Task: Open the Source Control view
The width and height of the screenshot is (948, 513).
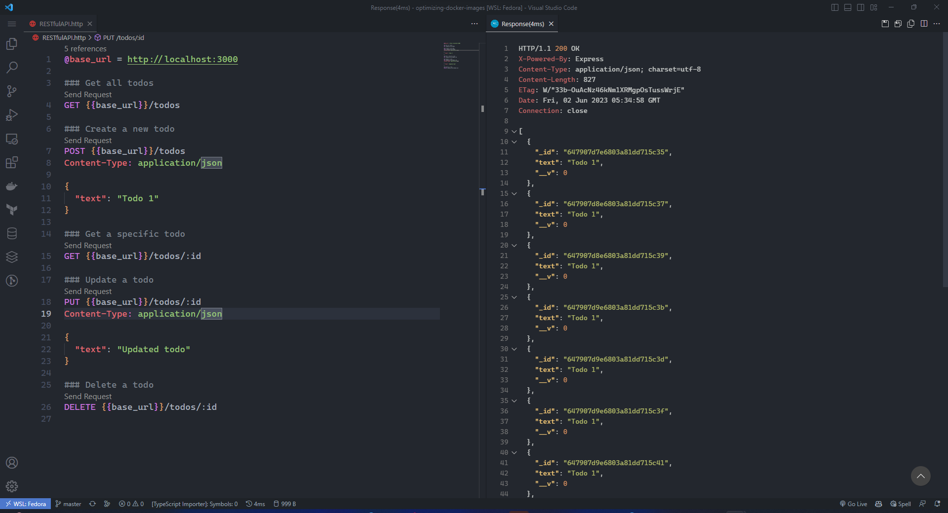Action: (12, 91)
